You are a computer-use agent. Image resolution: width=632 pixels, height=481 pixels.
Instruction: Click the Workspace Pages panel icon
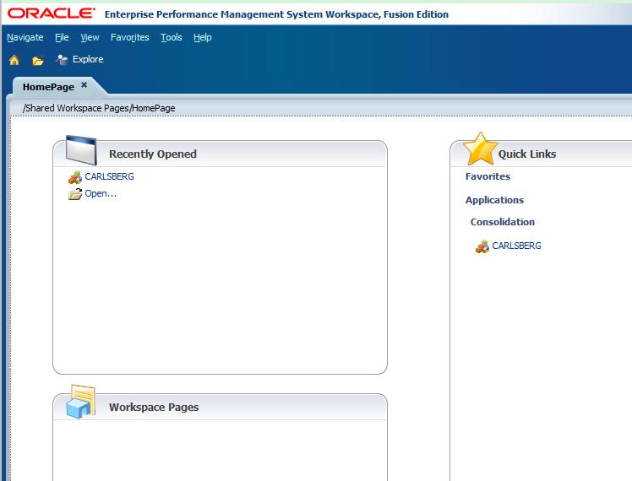click(x=81, y=402)
